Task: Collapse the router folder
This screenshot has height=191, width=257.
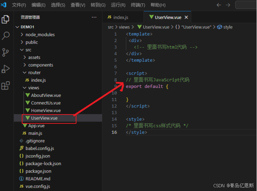Action: [24, 72]
